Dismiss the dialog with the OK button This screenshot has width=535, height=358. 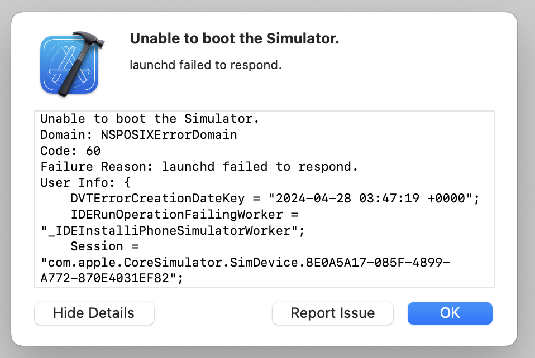tap(450, 313)
